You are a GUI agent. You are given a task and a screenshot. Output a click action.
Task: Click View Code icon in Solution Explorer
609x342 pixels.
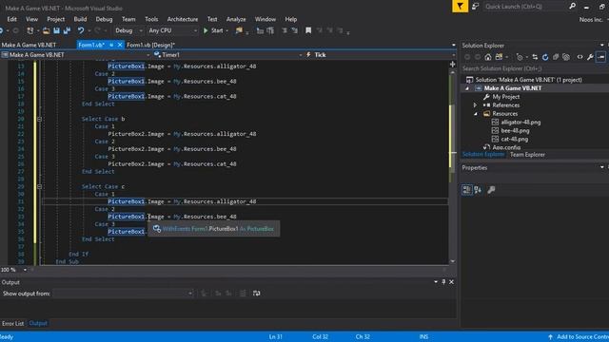click(580, 57)
